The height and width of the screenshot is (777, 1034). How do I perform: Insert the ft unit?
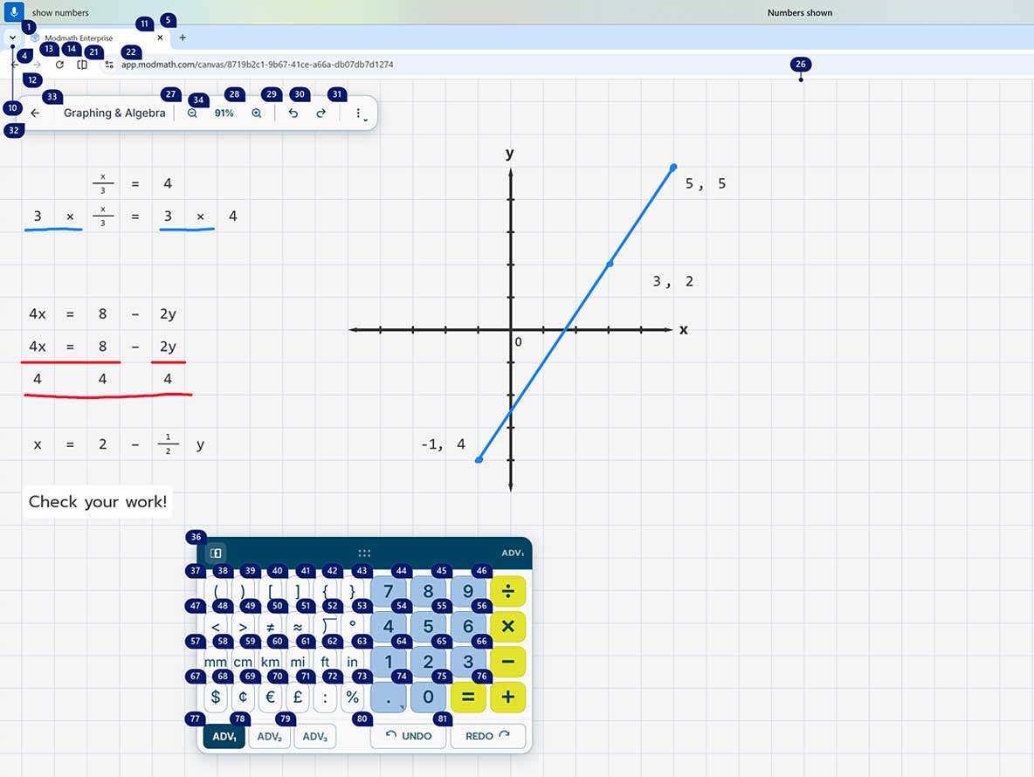pos(325,662)
